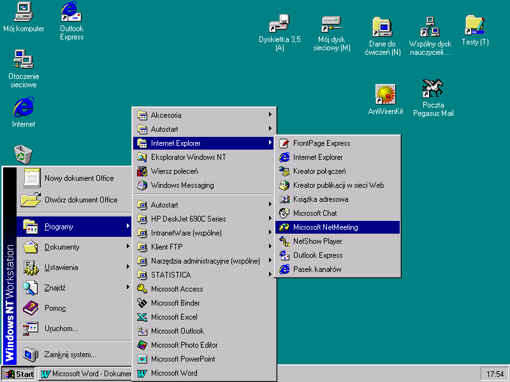Click the Microsoft PowerPoint icon
510x382 pixels.
[x=142, y=359]
